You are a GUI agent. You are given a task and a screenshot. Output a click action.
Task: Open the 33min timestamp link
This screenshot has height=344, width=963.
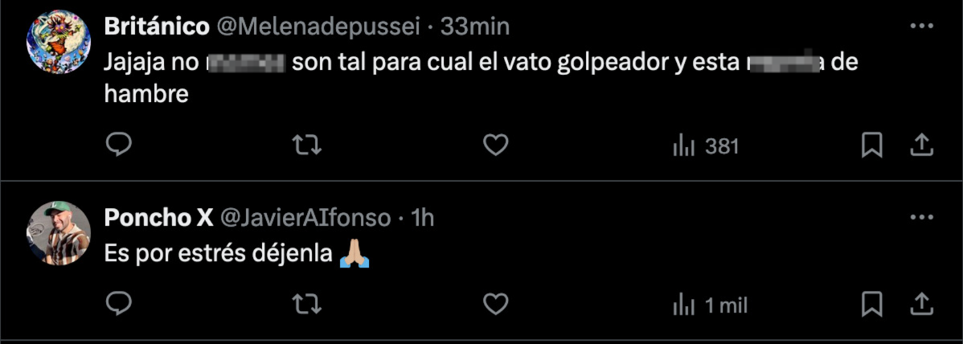475,27
